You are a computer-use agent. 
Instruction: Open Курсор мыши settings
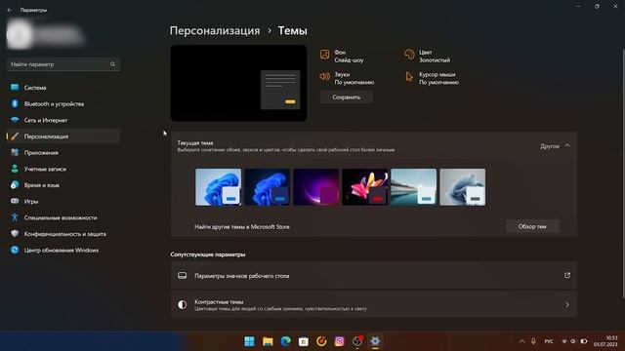coord(432,78)
